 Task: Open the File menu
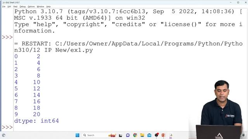4,7
